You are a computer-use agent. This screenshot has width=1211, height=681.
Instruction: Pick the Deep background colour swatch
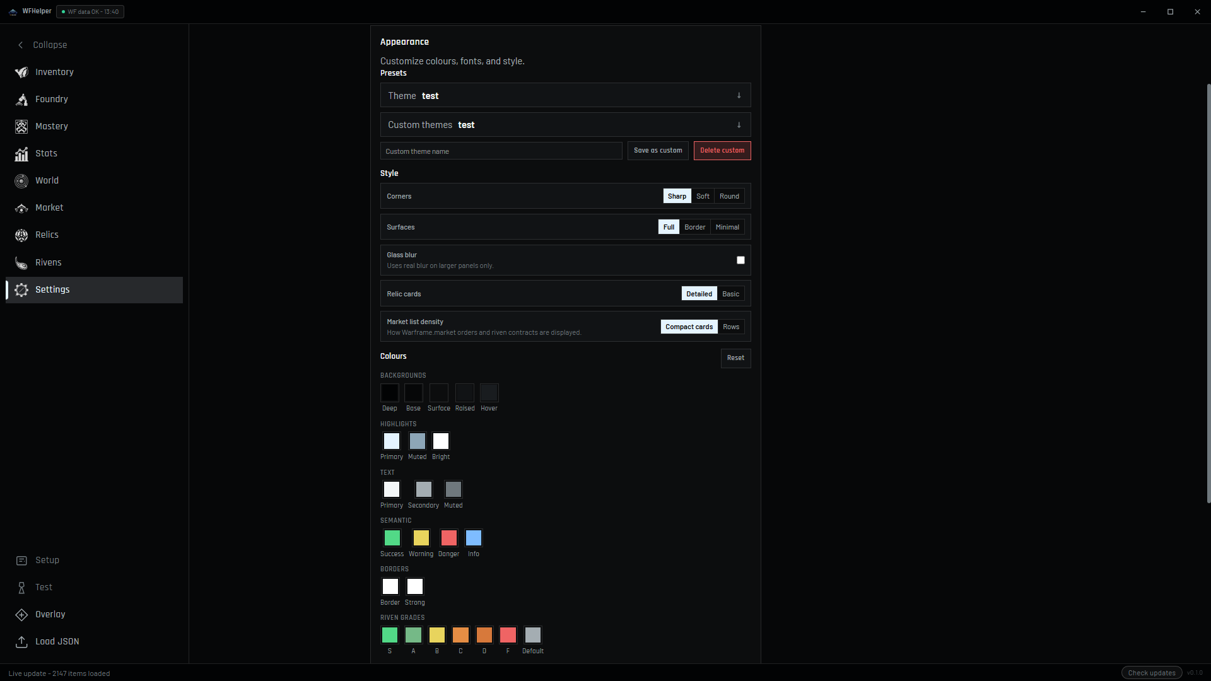[x=390, y=393]
